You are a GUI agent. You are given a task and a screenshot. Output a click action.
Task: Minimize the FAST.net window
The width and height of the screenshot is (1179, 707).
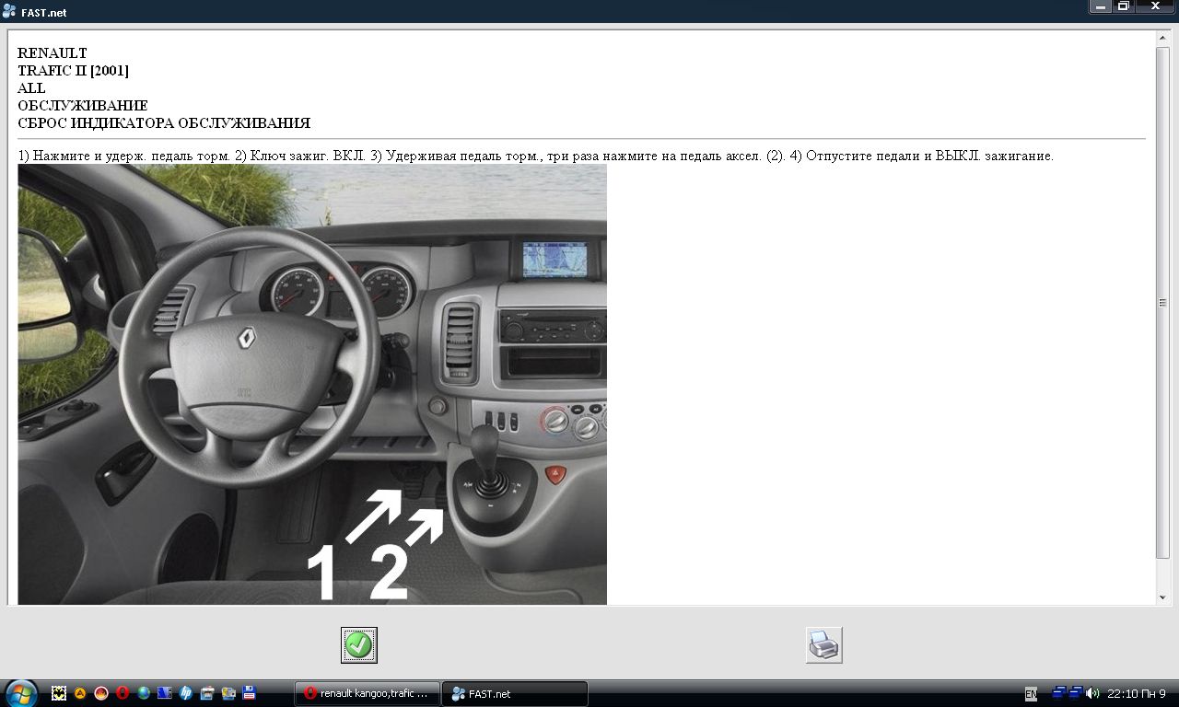(1101, 6)
